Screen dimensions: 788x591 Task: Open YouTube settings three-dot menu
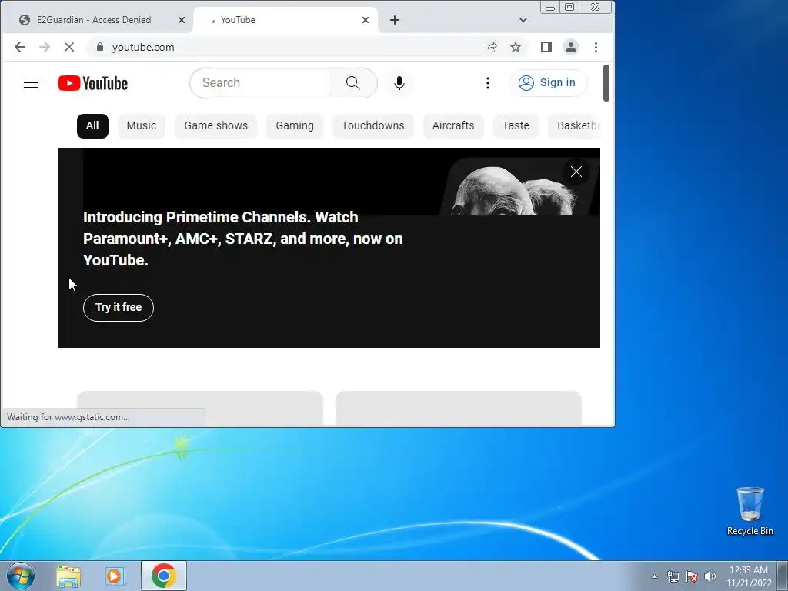[487, 83]
